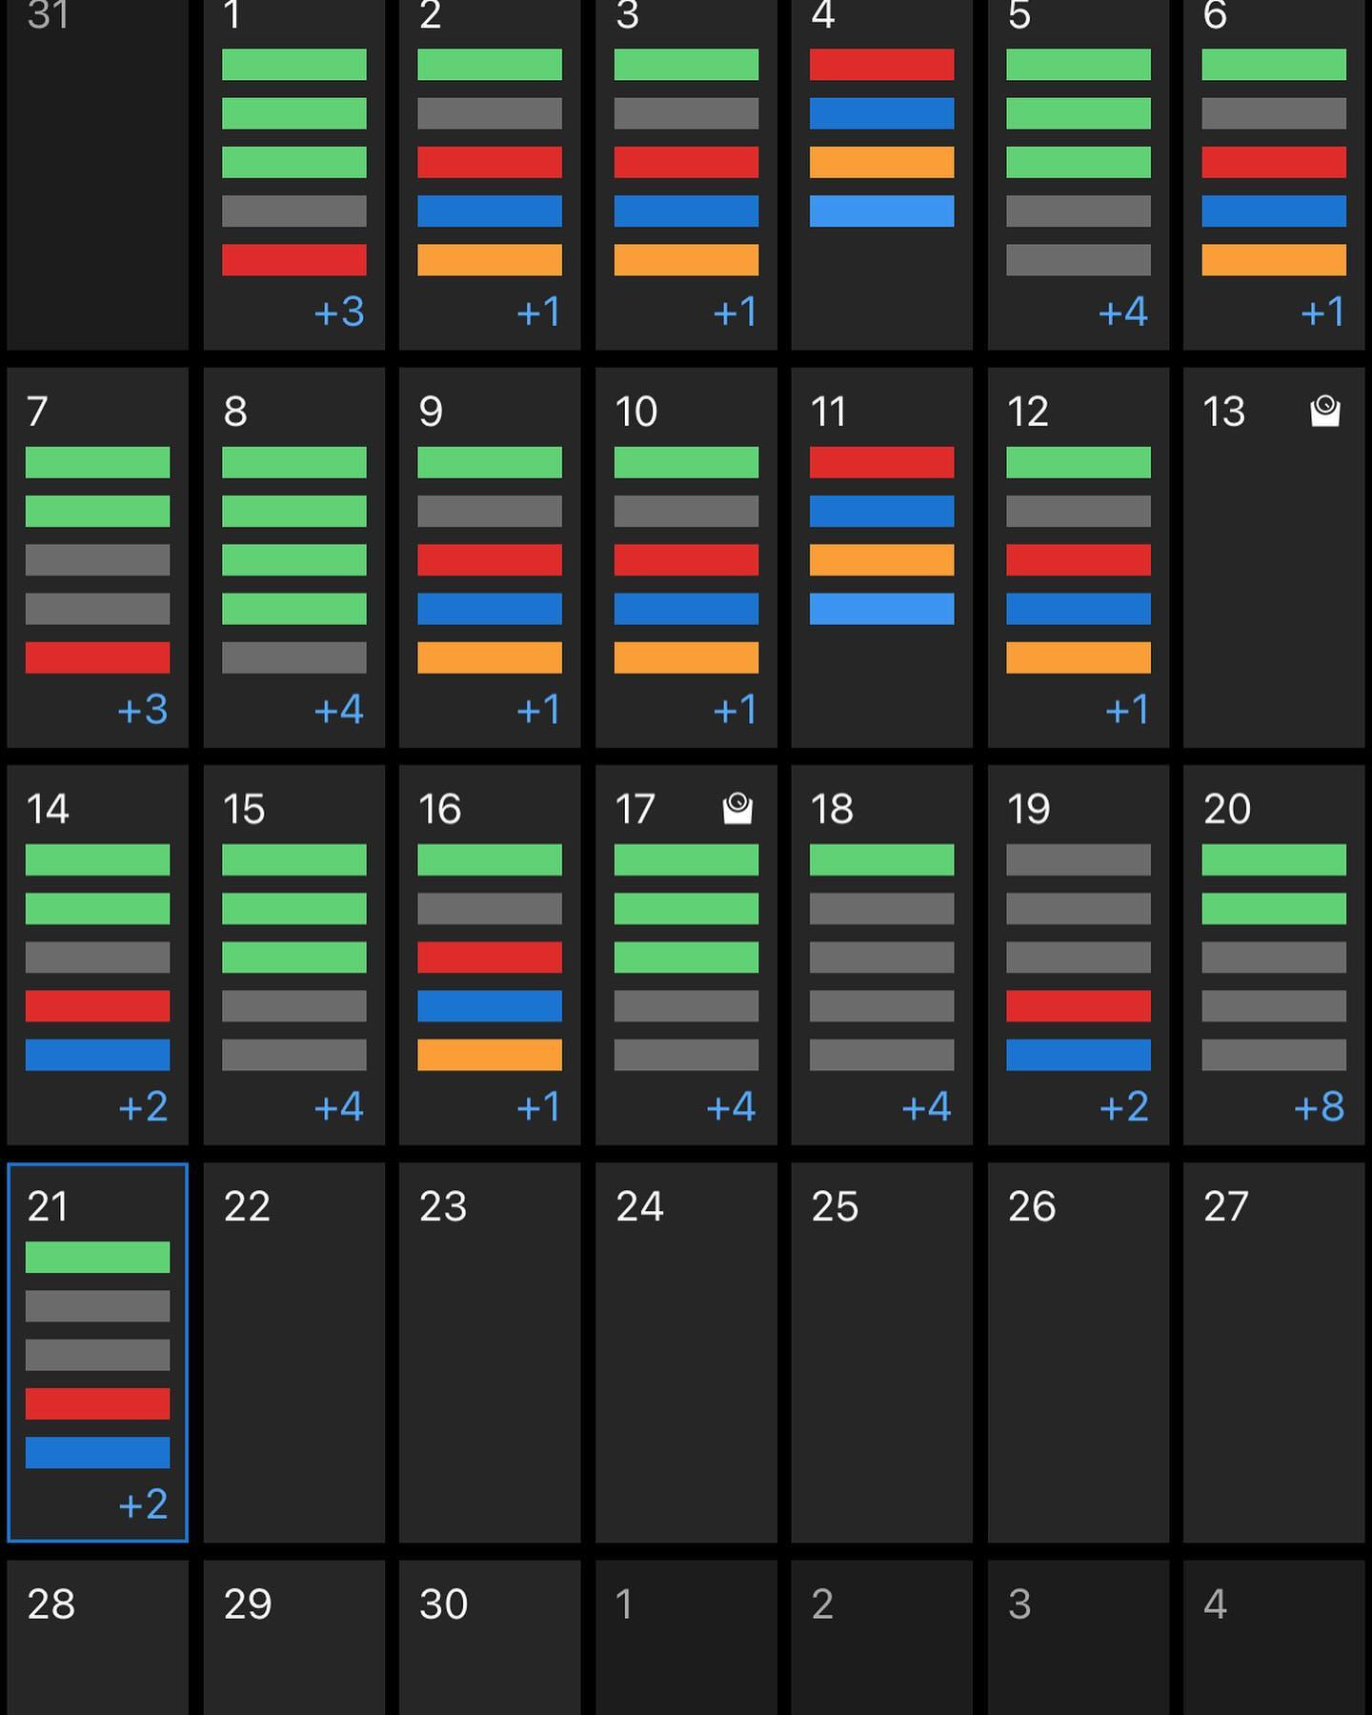
Task: Expand the +4 indicator on day 5
Action: pyautogui.click(x=1122, y=313)
